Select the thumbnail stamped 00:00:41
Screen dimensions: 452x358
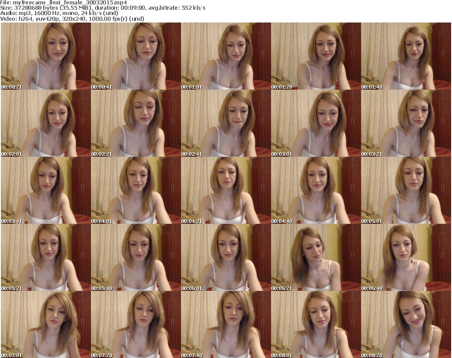136,56
